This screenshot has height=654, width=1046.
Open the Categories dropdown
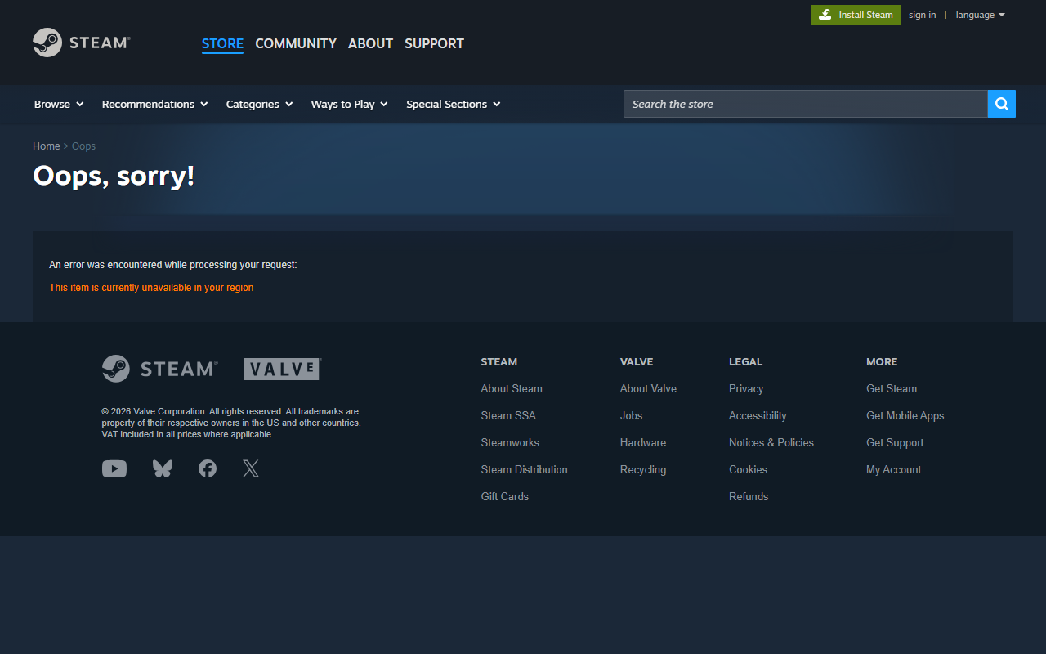[260, 104]
